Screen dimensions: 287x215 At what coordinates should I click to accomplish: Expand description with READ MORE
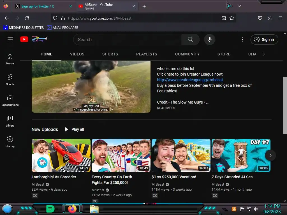tap(166, 108)
